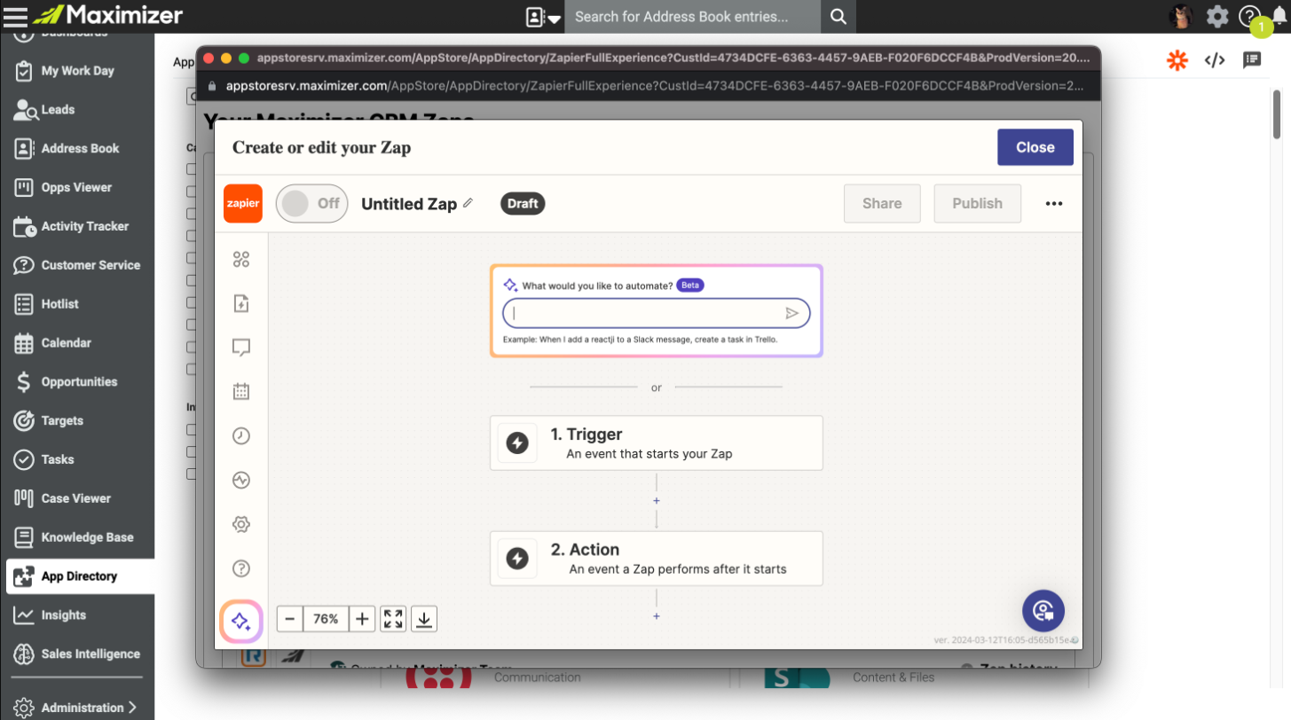The height and width of the screenshot is (720, 1291).
Task: Click the orange Zapier logo in the editor
Action: pos(242,203)
